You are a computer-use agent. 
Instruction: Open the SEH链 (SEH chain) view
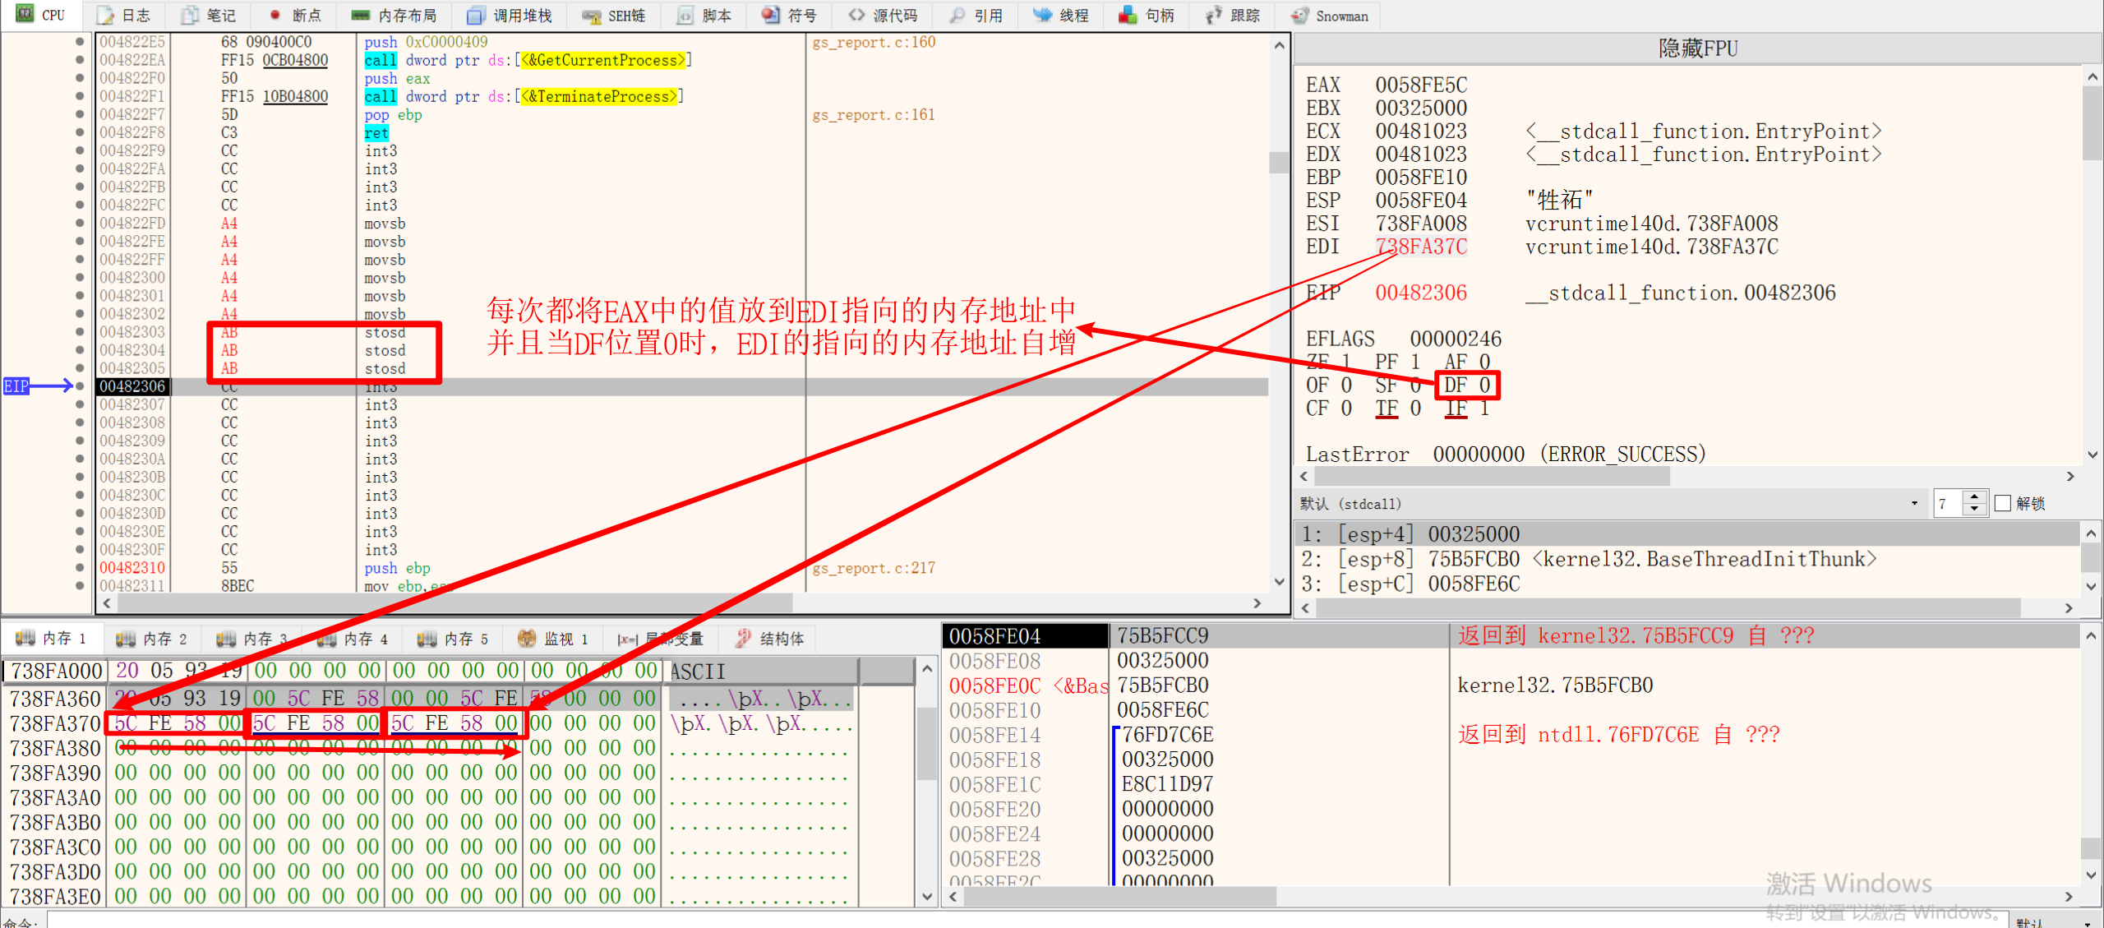613,15
